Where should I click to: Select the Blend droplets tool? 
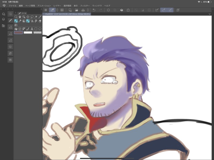point(16,25)
